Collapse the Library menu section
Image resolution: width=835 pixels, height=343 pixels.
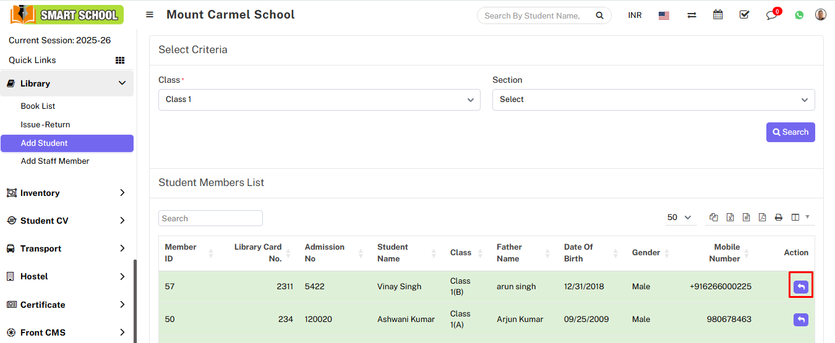click(x=67, y=83)
